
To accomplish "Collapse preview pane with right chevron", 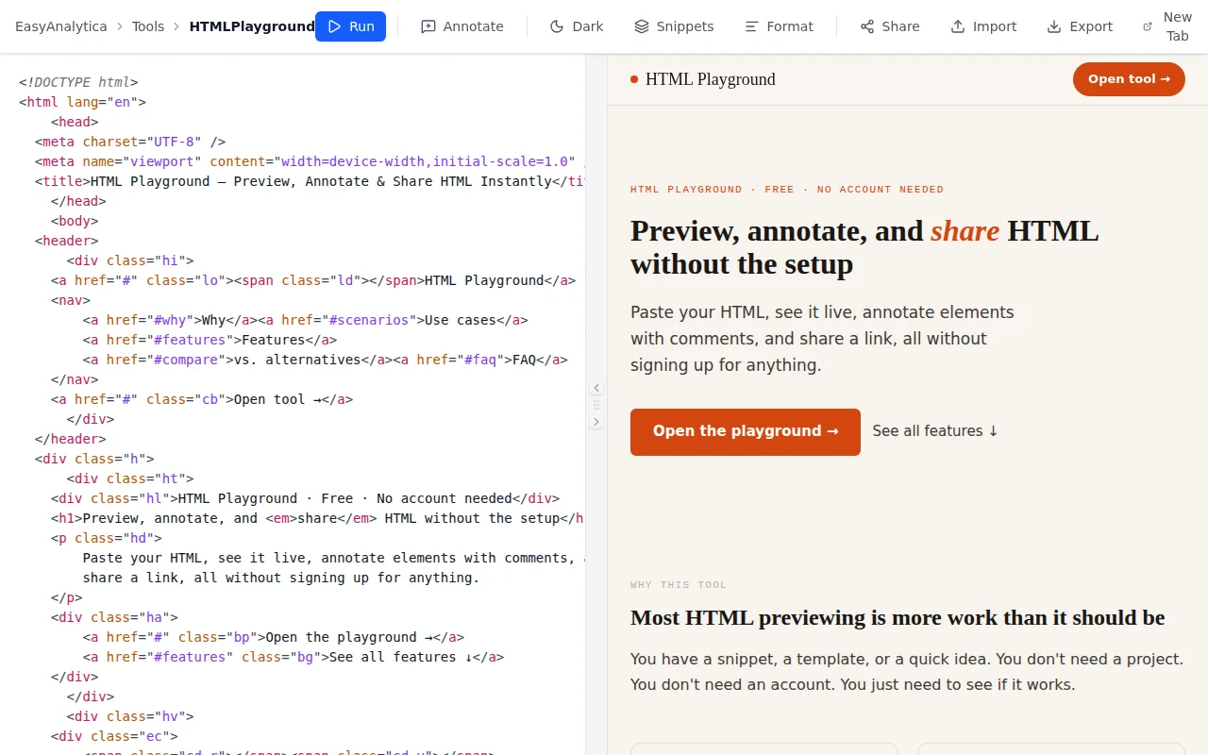I will tap(596, 422).
